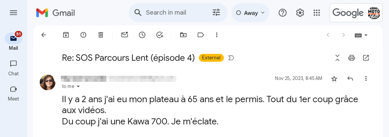Move the email to a folder
The height and width of the screenshot is (137, 389).
[x=183, y=35]
